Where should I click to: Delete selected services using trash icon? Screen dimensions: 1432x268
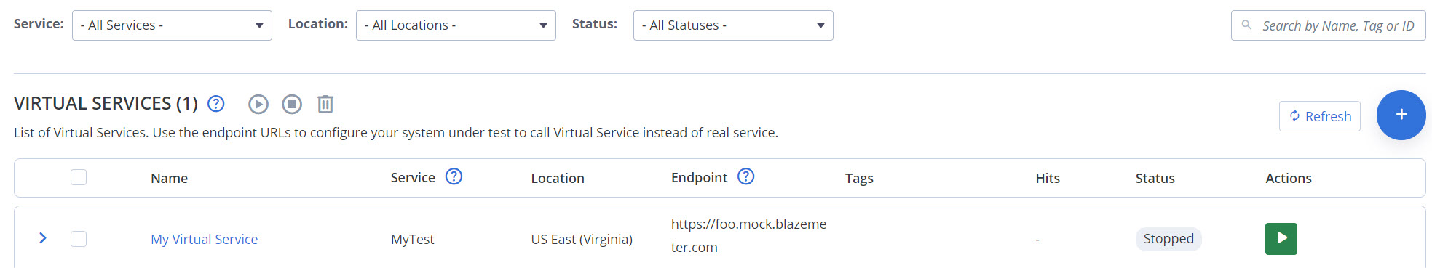[x=325, y=105]
